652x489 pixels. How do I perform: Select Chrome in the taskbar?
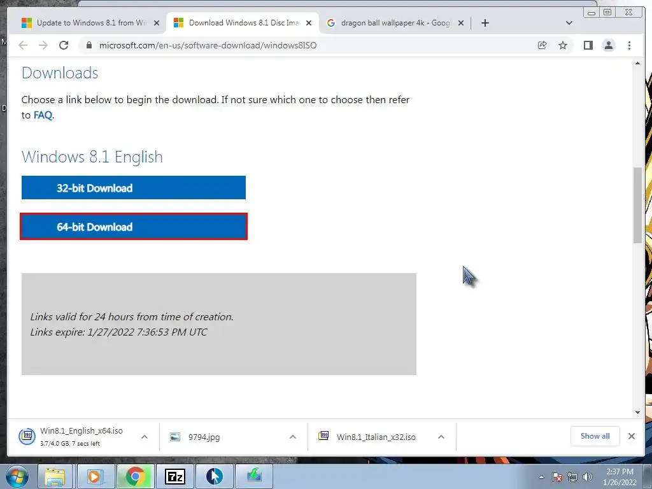coord(135,476)
